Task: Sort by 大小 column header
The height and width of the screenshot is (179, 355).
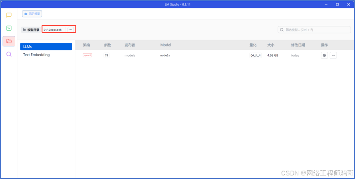Action: pyautogui.click(x=271, y=45)
